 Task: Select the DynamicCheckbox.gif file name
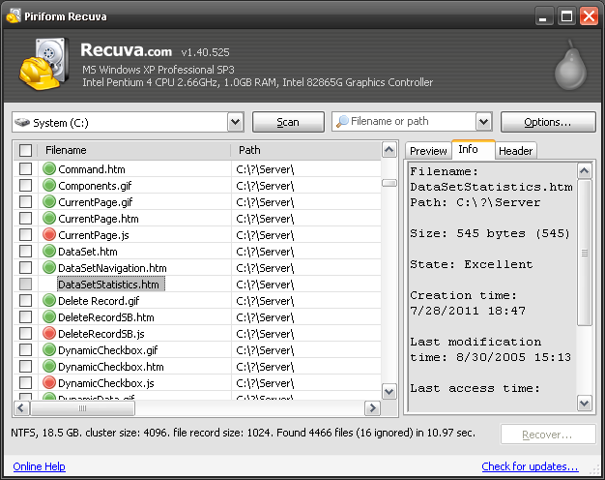[x=108, y=350]
